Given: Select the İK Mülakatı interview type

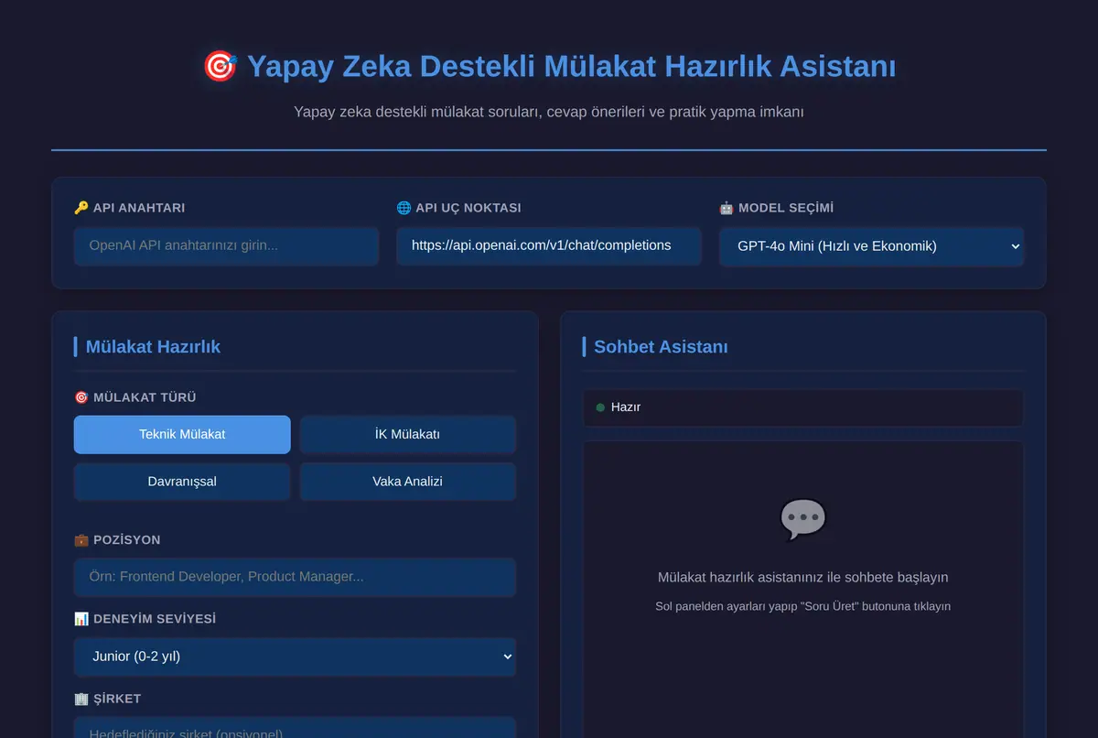Looking at the screenshot, I should click(x=408, y=434).
